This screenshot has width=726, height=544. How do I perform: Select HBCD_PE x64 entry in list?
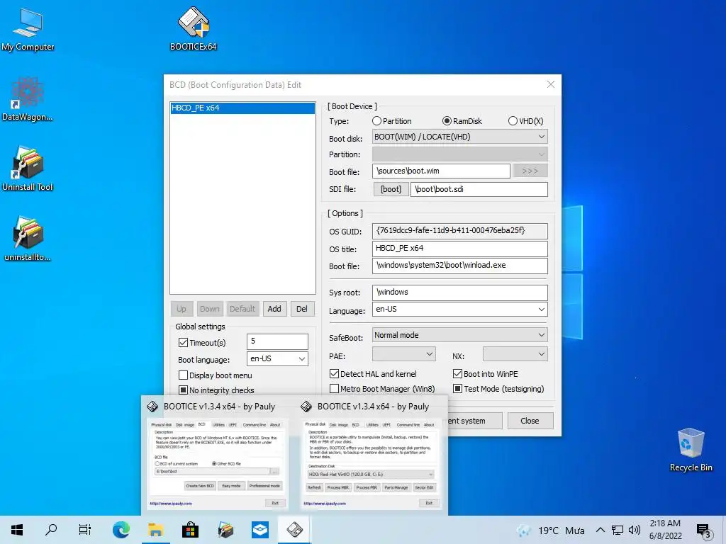click(242, 108)
